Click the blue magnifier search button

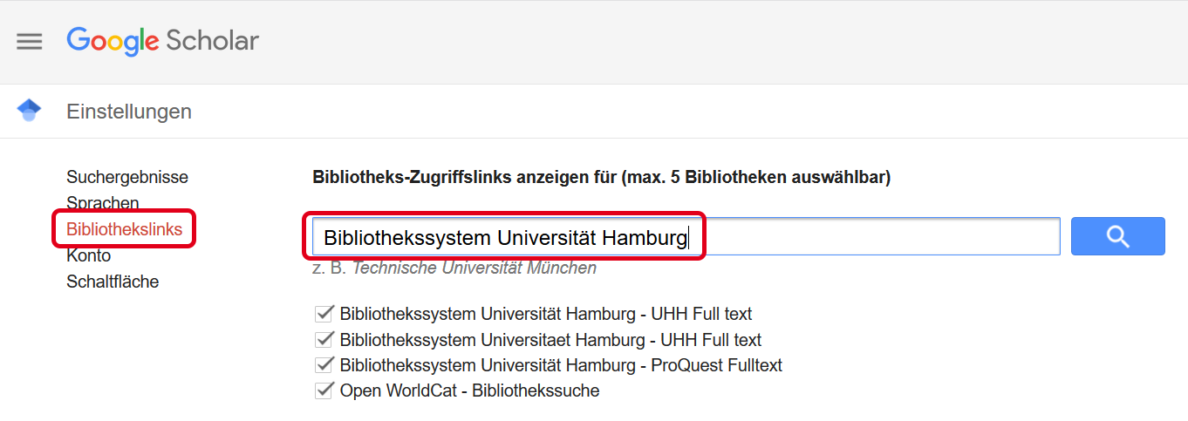point(1117,236)
